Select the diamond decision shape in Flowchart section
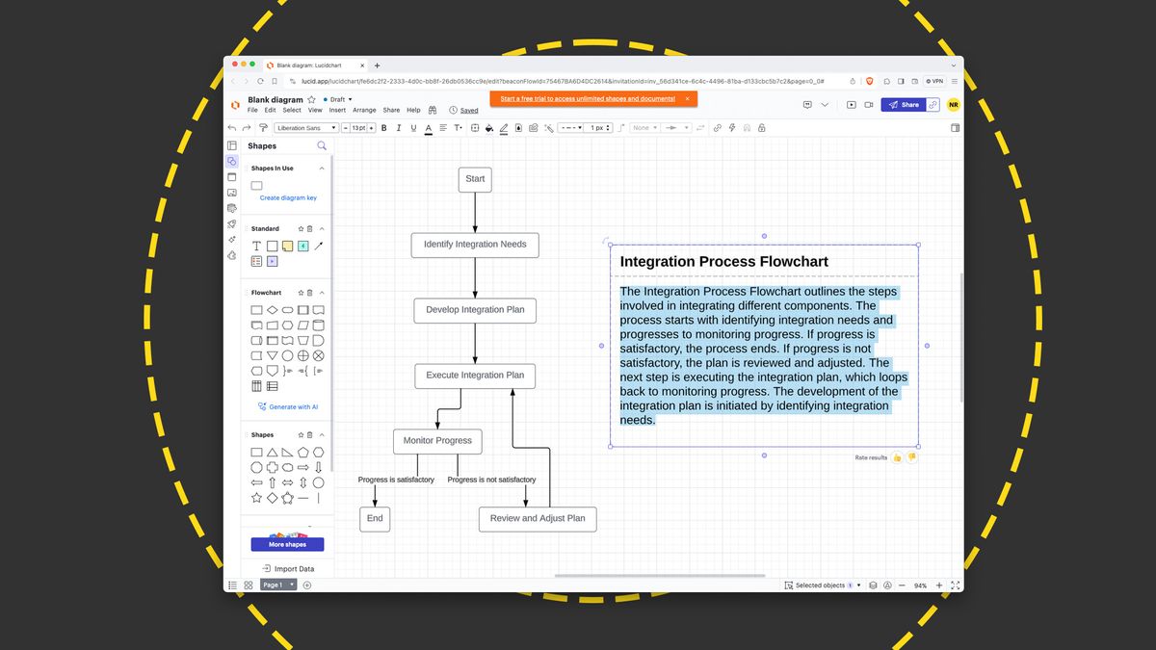The image size is (1156, 650). pyautogui.click(x=272, y=309)
